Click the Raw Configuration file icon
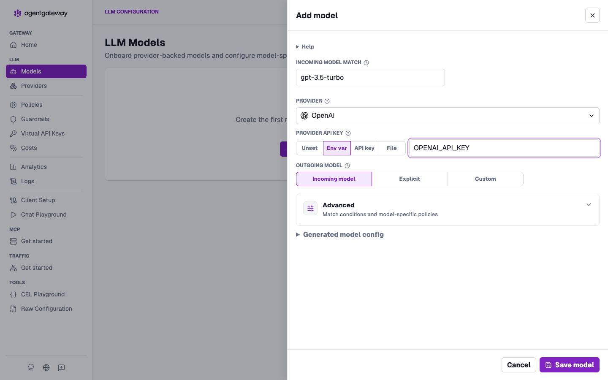Image resolution: width=608 pixels, height=380 pixels. [14, 309]
